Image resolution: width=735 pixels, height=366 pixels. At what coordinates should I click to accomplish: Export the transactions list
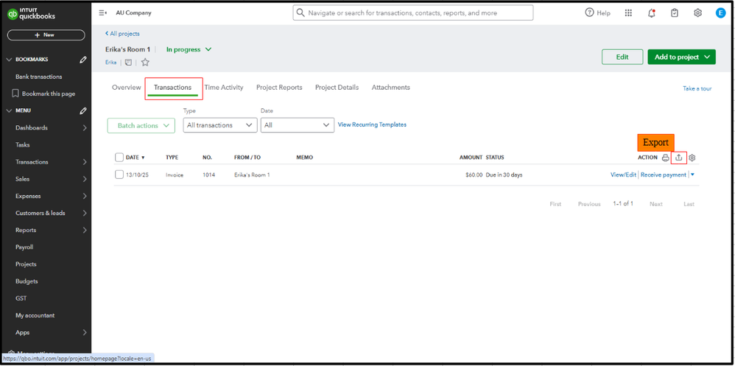[679, 158]
